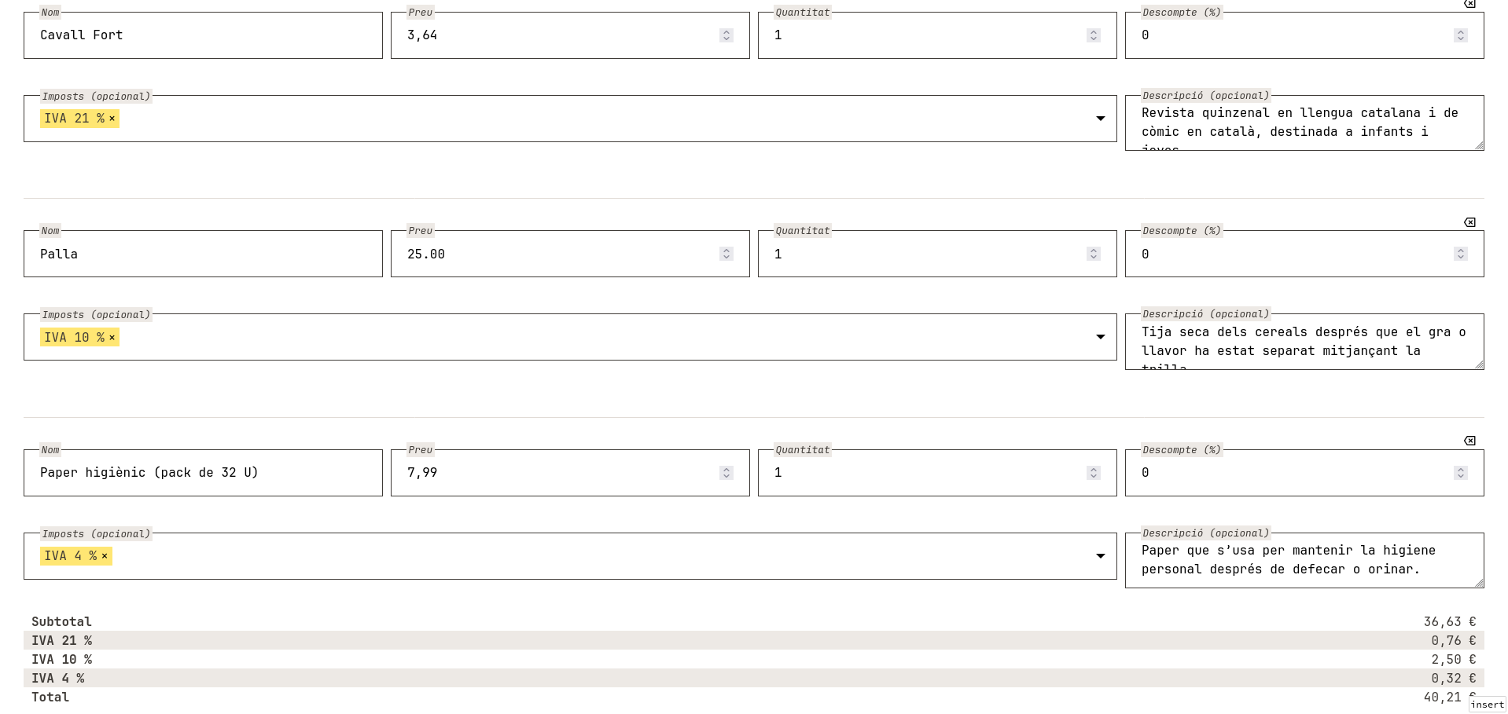
Task: Remove the IVA 21 % tax tag
Action: (112, 119)
